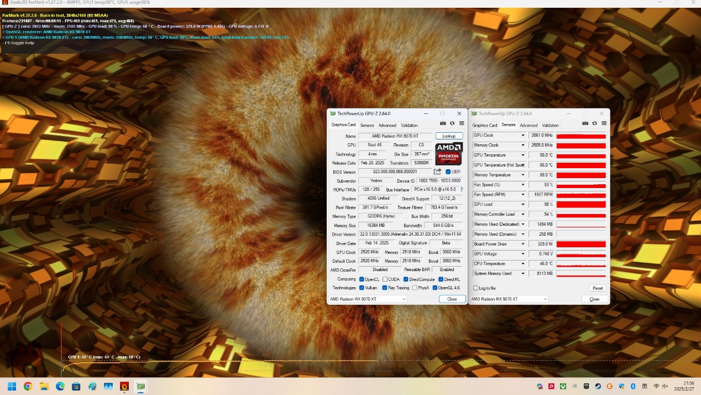
Task: Switch to the Advanced tab in the Sensors window
Action: (x=529, y=126)
